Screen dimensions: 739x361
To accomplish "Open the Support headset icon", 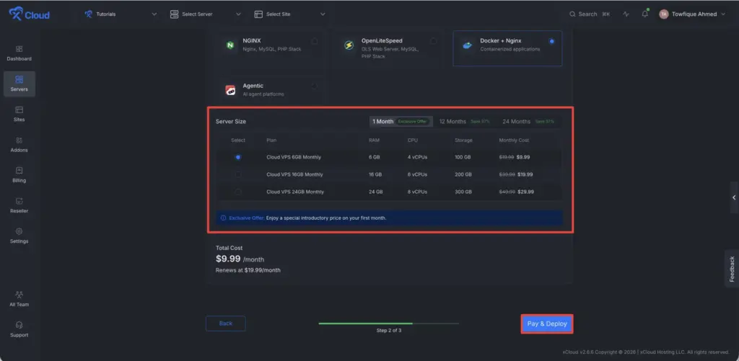I will (x=19, y=325).
